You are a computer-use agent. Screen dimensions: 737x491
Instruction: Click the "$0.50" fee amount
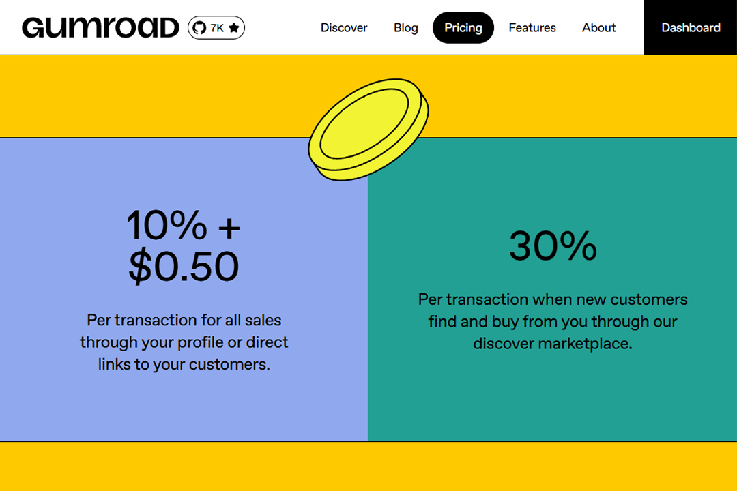(184, 267)
